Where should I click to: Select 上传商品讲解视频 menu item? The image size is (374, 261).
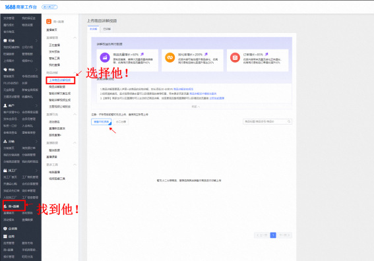60,80
